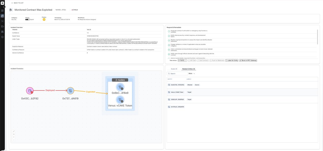Click the Exploited edge label
Viewport: 323px width, 151px height.
click(90, 92)
